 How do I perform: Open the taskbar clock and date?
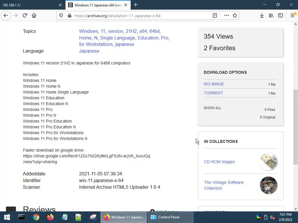click(285, 217)
